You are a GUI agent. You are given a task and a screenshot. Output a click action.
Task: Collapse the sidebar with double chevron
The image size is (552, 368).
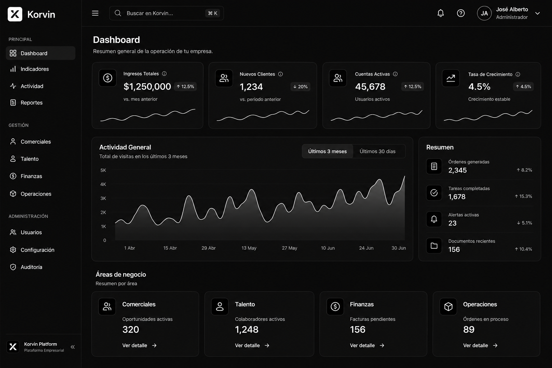click(73, 347)
